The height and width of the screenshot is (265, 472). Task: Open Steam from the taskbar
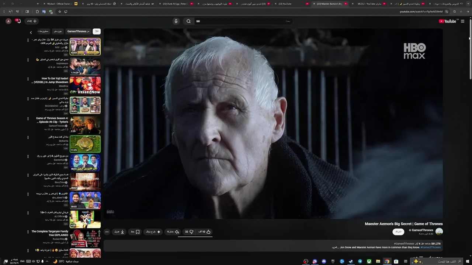click(351, 261)
